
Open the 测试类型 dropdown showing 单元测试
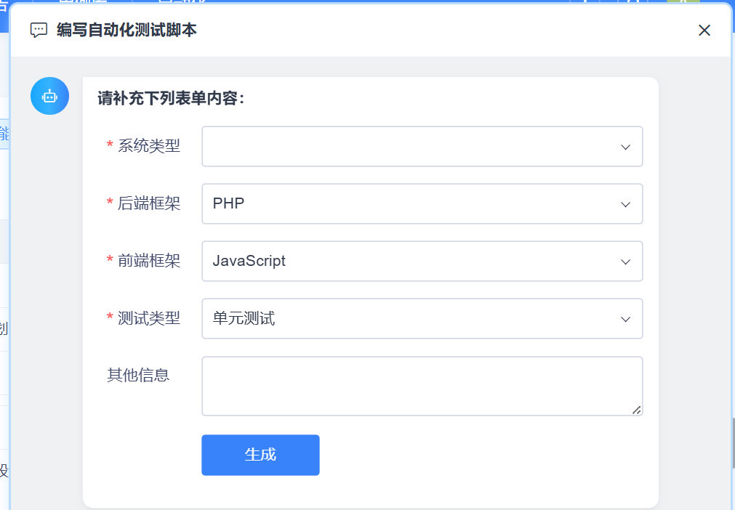click(407, 319)
